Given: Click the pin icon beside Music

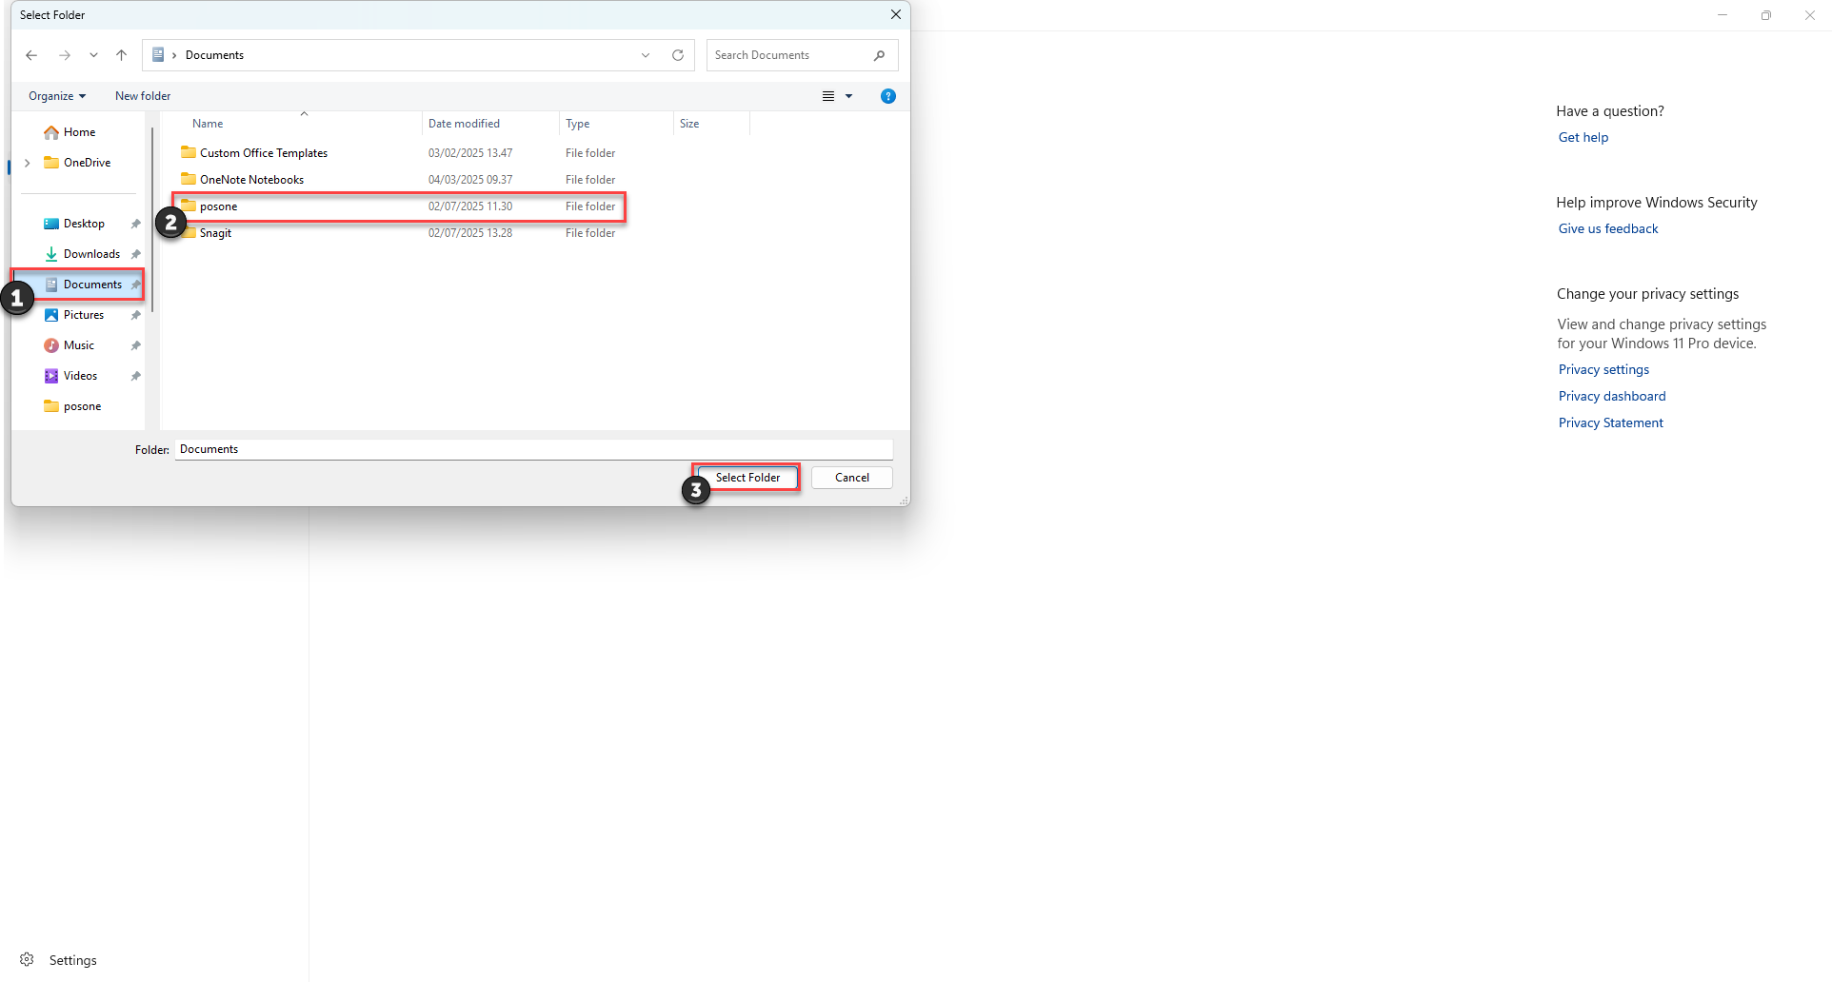Looking at the screenshot, I should [x=135, y=345].
